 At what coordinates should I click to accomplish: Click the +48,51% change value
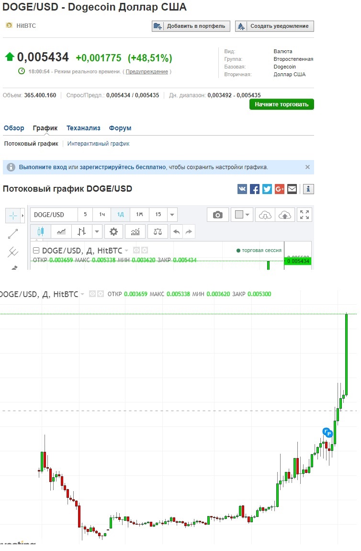coord(150,58)
